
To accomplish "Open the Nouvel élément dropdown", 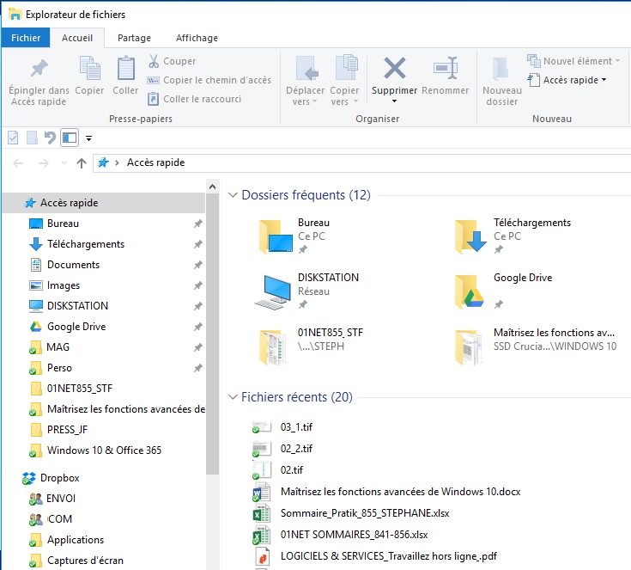I will 573,61.
